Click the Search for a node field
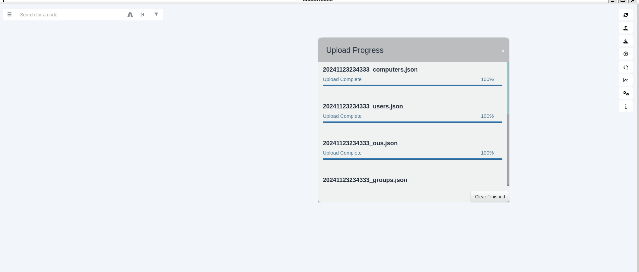The height and width of the screenshot is (272, 639). point(70,15)
